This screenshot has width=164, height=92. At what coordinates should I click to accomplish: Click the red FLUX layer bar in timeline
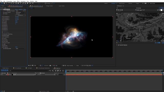coord(114,75)
